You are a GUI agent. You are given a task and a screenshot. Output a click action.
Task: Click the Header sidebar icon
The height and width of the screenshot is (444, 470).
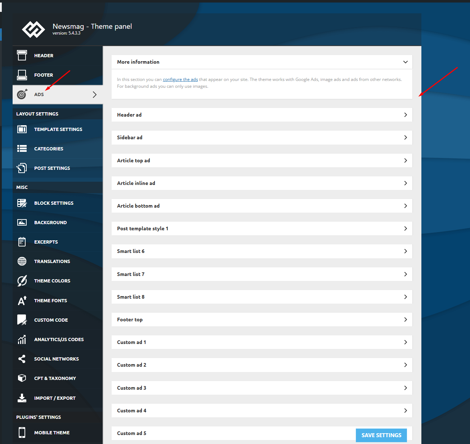[x=22, y=55]
